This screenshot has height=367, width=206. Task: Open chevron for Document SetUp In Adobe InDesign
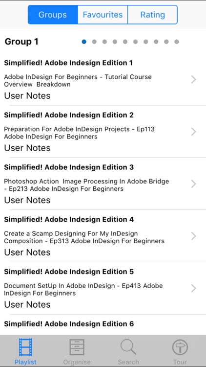click(194, 288)
